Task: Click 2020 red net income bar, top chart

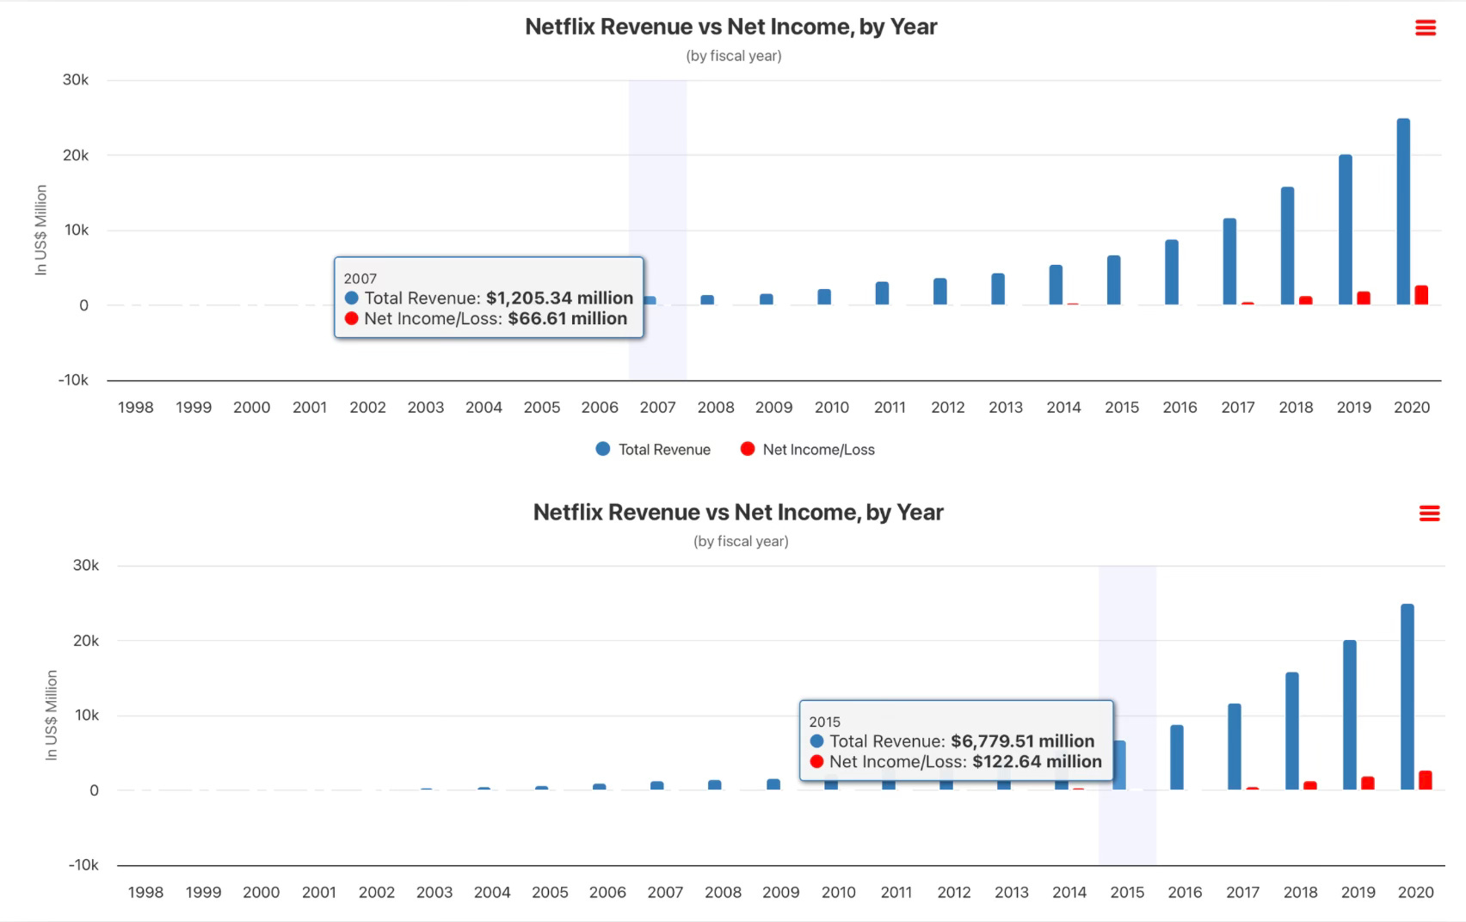Action: pos(1421,295)
